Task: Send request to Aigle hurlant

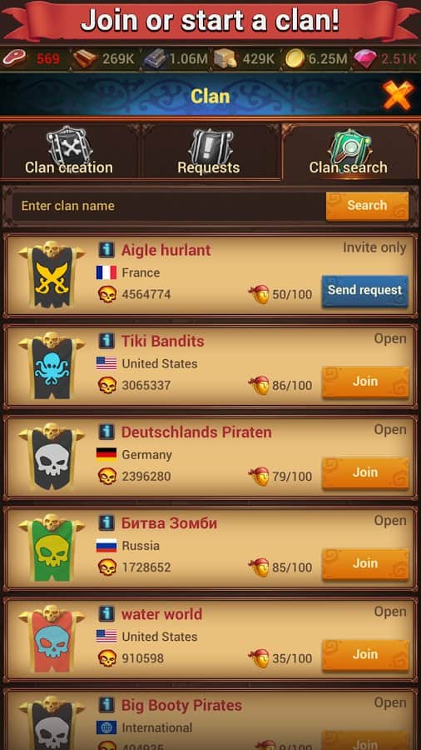Action: point(364,290)
